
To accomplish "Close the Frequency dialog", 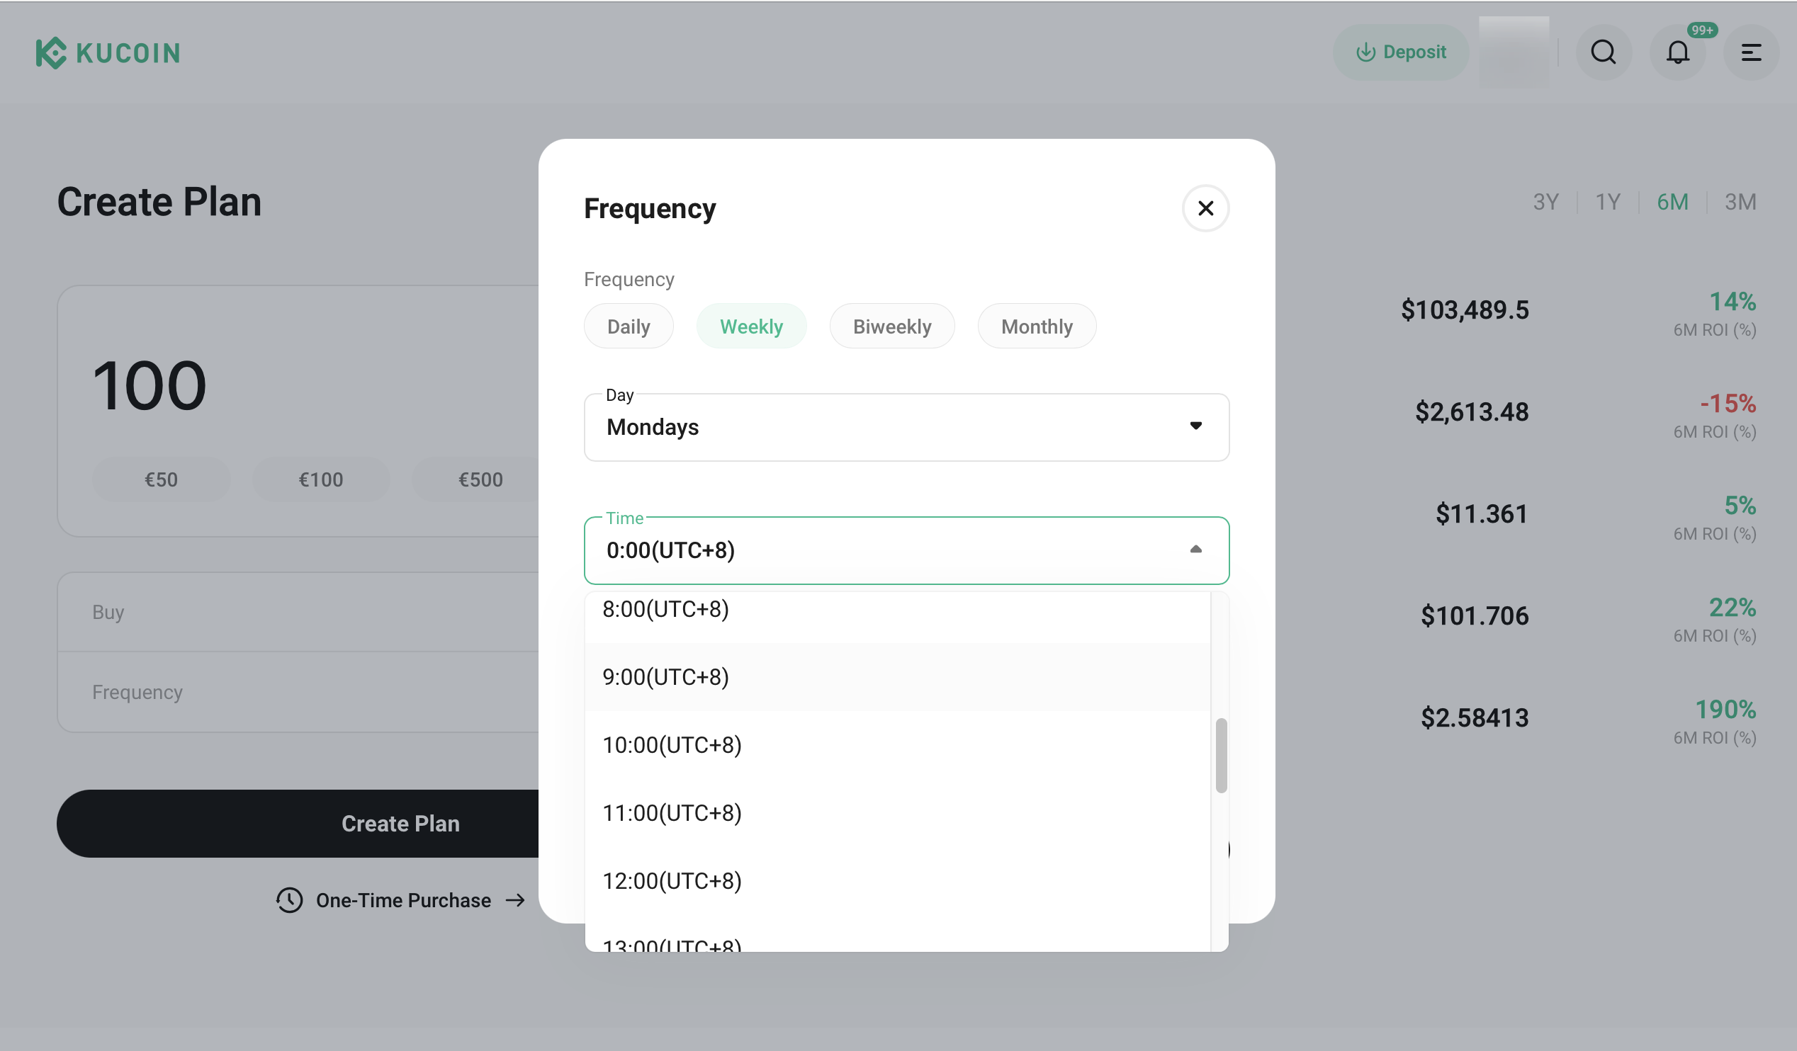I will [x=1205, y=208].
